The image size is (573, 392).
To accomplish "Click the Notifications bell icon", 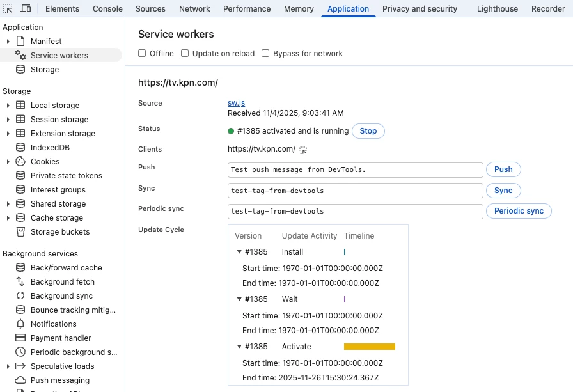I will click(20, 324).
